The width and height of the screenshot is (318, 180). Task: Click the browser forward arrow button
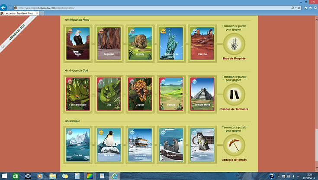pos(10,8)
